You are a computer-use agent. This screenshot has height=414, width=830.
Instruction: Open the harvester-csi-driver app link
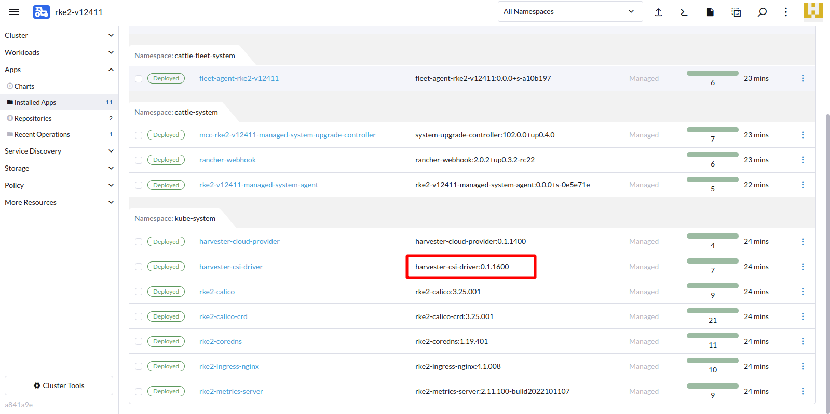pos(231,267)
